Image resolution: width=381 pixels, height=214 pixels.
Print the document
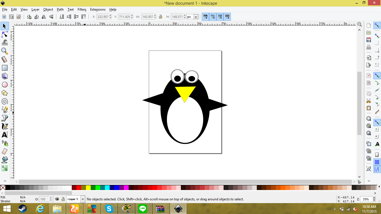point(369,47)
